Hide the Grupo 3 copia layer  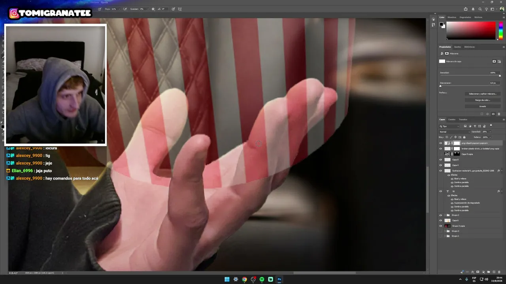click(441, 226)
